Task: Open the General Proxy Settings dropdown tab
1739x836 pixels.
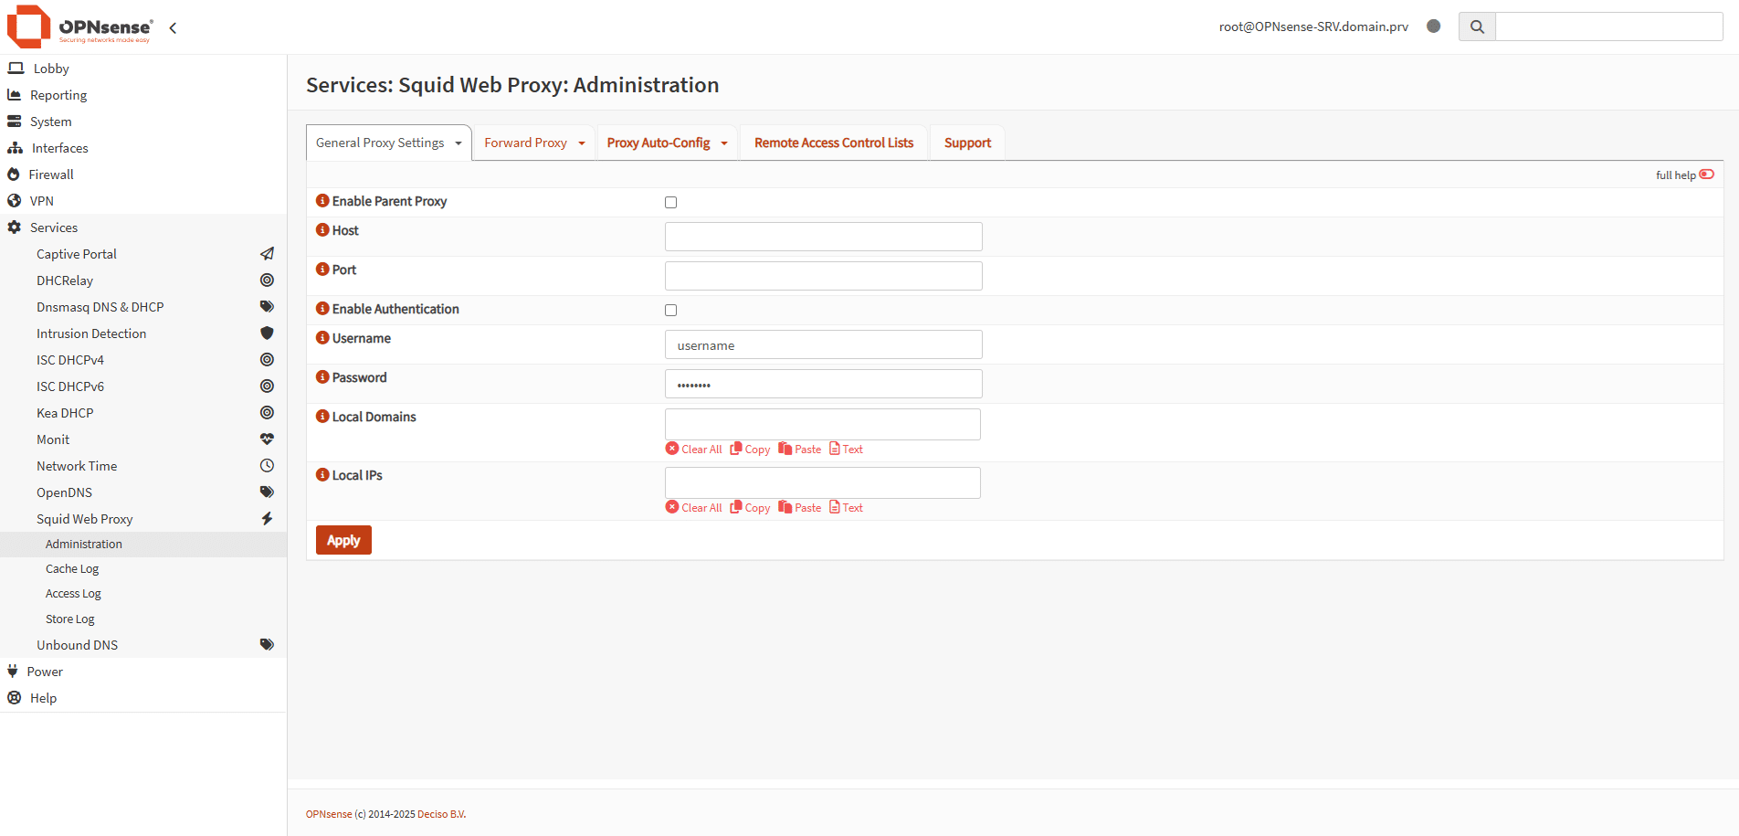Action: coord(389,143)
